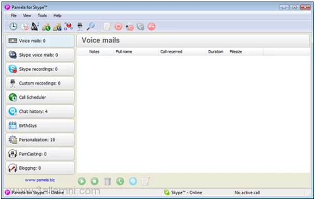Open the Call Scheduler section
The width and height of the screenshot is (315, 200).
pos(40,97)
